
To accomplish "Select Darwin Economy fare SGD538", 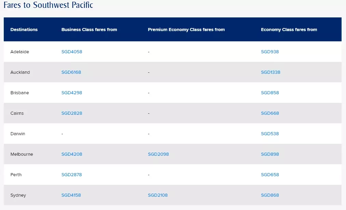I will click(270, 134).
